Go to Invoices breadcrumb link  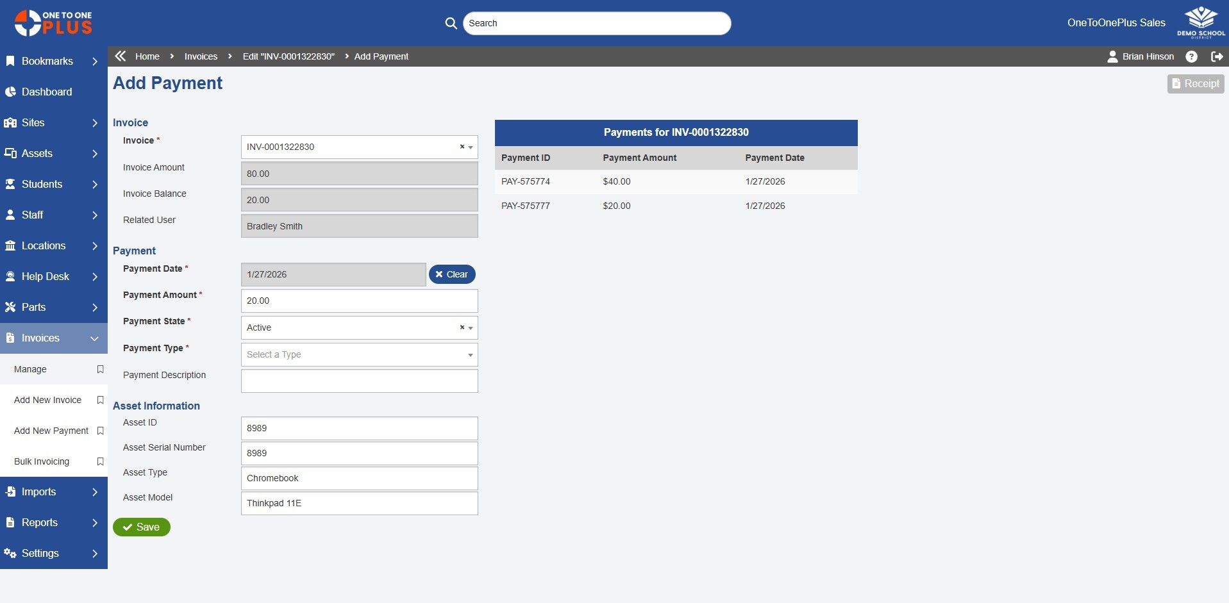tap(201, 56)
